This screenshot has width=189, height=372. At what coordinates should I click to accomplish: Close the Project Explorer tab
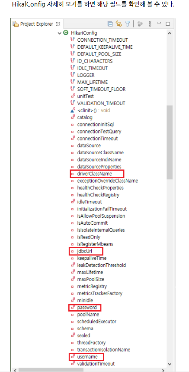(x=58, y=24)
